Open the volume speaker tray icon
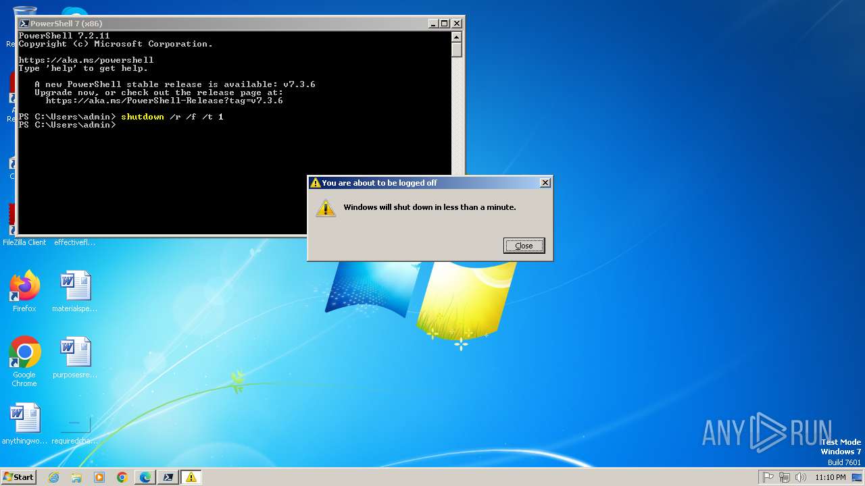 point(801,477)
